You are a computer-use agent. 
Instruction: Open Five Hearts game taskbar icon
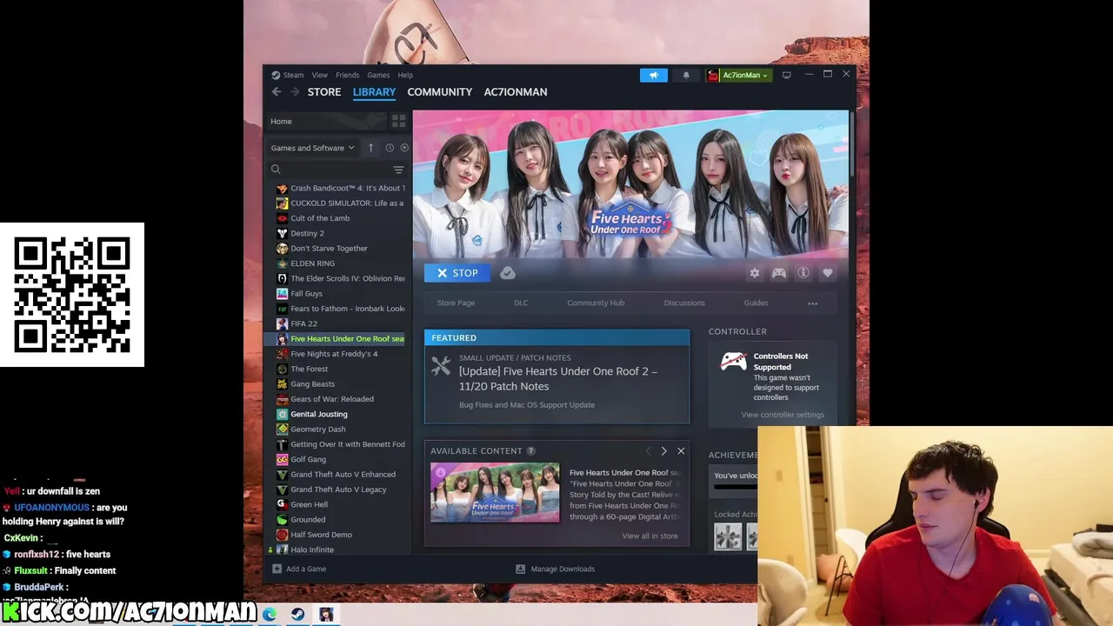326,615
